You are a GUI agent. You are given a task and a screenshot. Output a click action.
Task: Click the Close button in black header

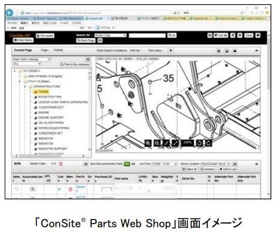(x=249, y=35)
